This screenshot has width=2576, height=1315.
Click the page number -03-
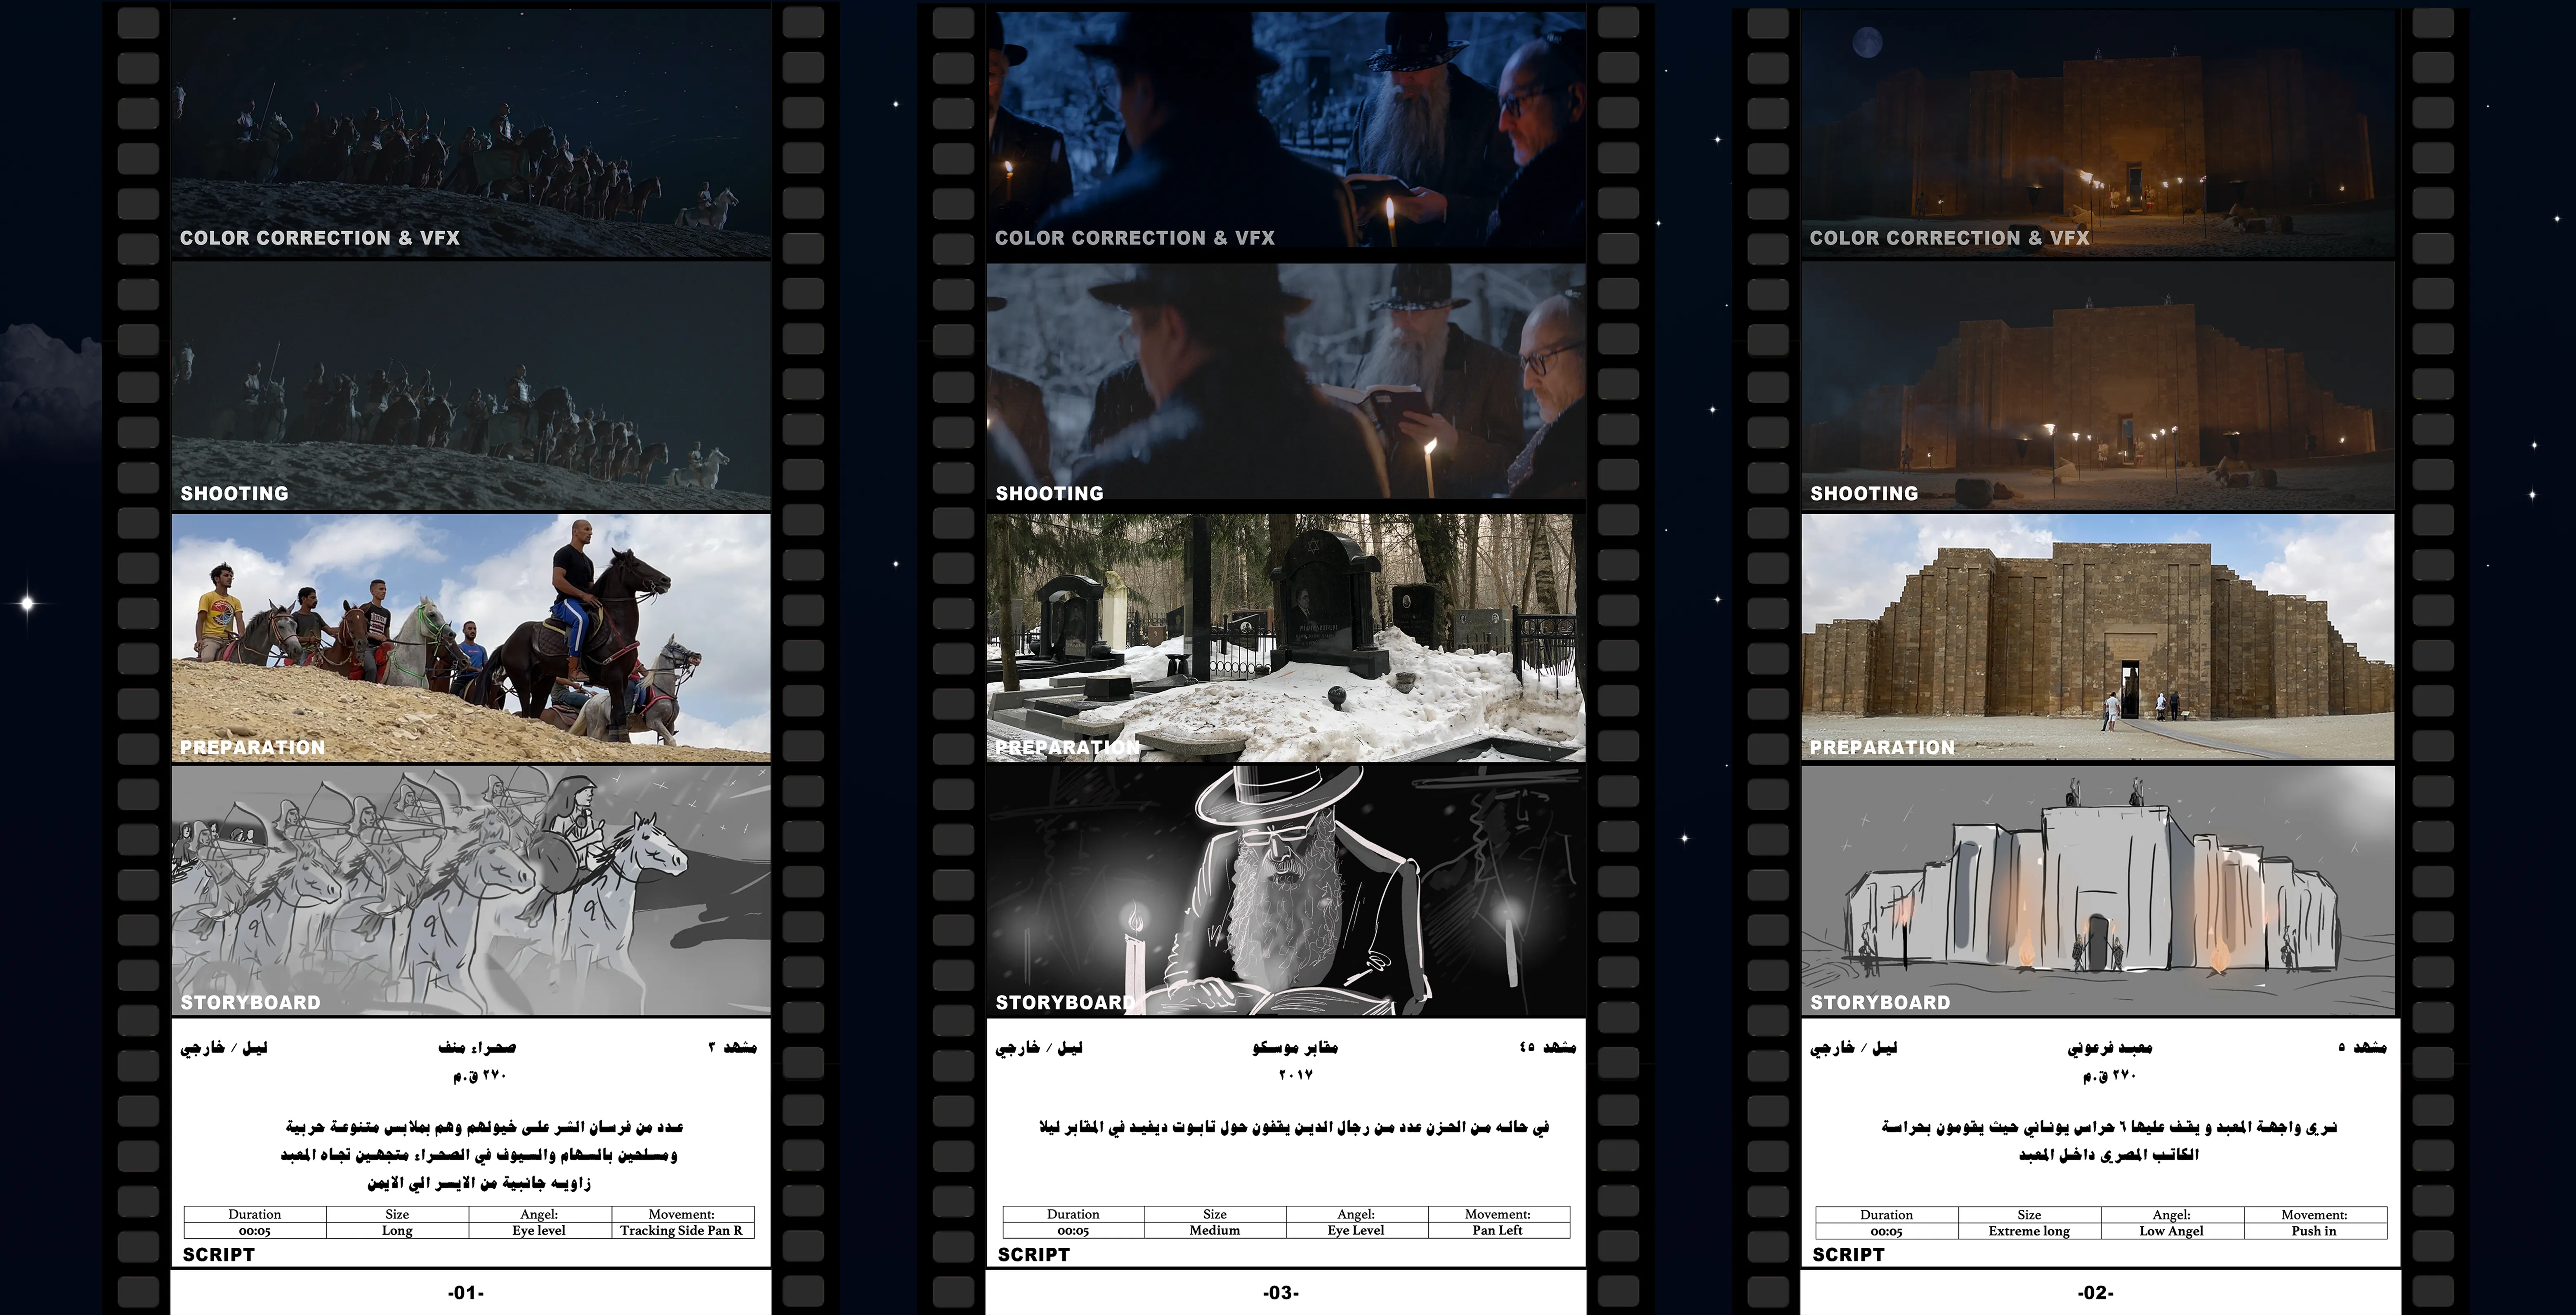pyautogui.click(x=1281, y=1293)
